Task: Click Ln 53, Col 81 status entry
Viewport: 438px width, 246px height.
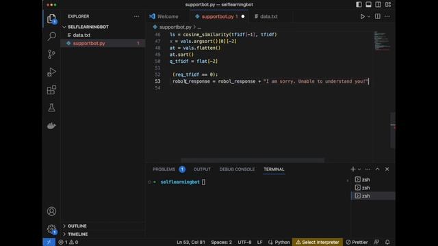Action: (191, 242)
